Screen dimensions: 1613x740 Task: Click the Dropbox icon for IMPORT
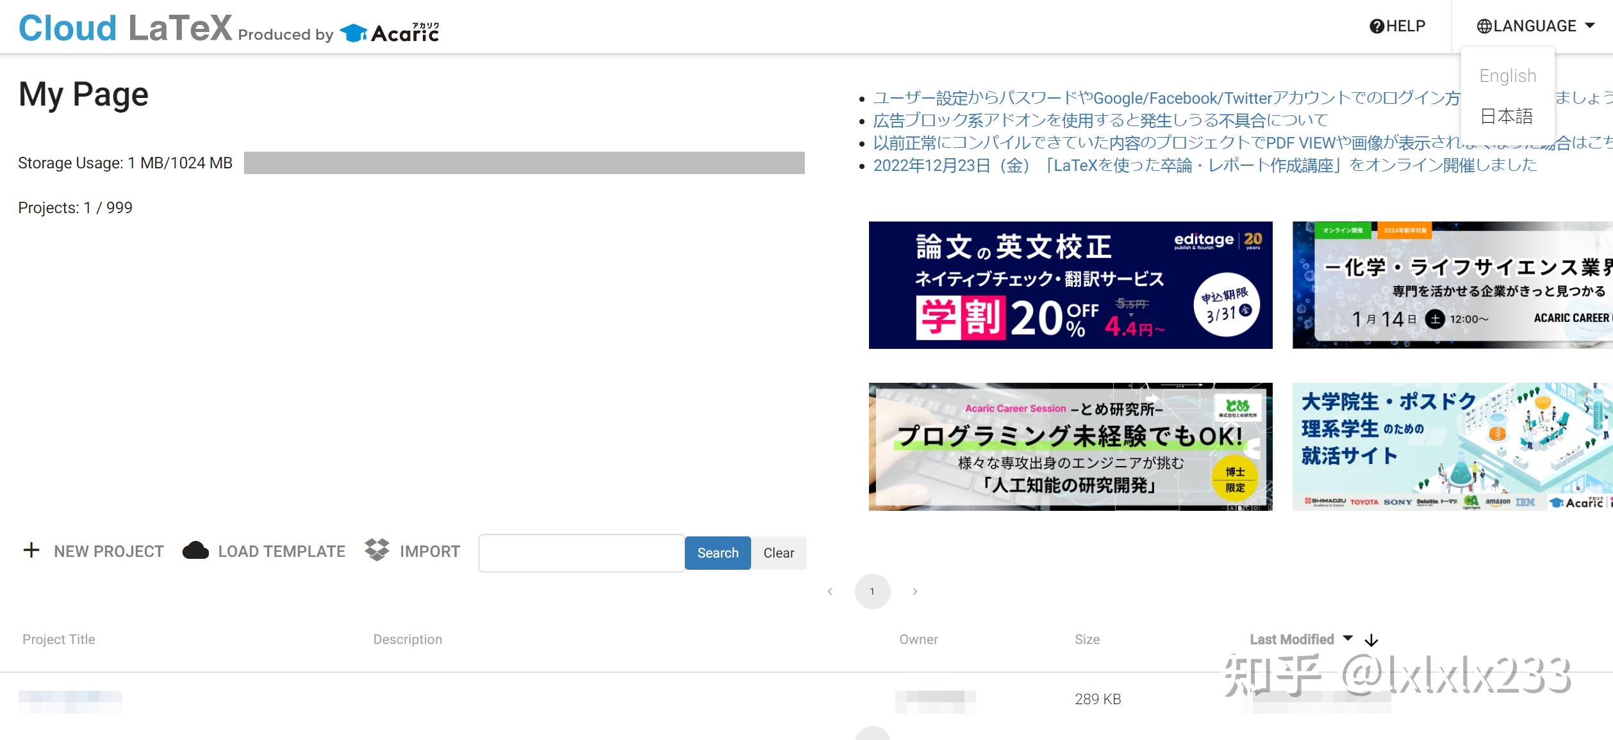point(377,550)
